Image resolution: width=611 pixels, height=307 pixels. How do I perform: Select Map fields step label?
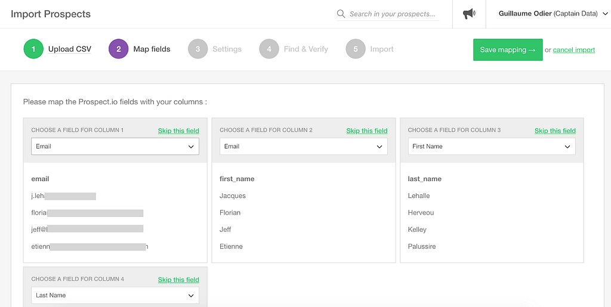click(x=152, y=49)
